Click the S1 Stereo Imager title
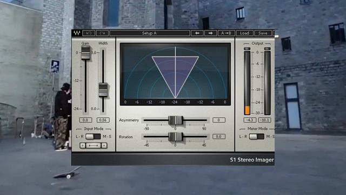 [252, 160]
